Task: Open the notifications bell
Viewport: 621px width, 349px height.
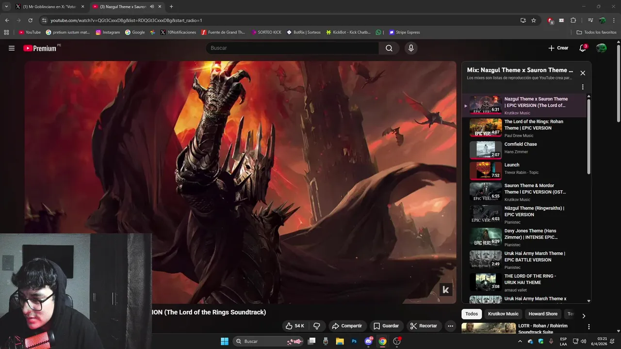Action: pyautogui.click(x=583, y=48)
